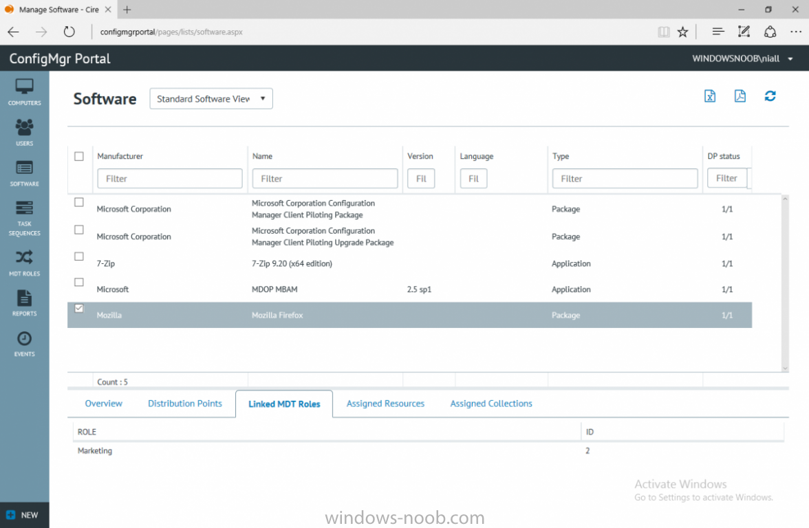Sort by DP status column header
The width and height of the screenshot is (809, 528).
[x=724, y=156]
